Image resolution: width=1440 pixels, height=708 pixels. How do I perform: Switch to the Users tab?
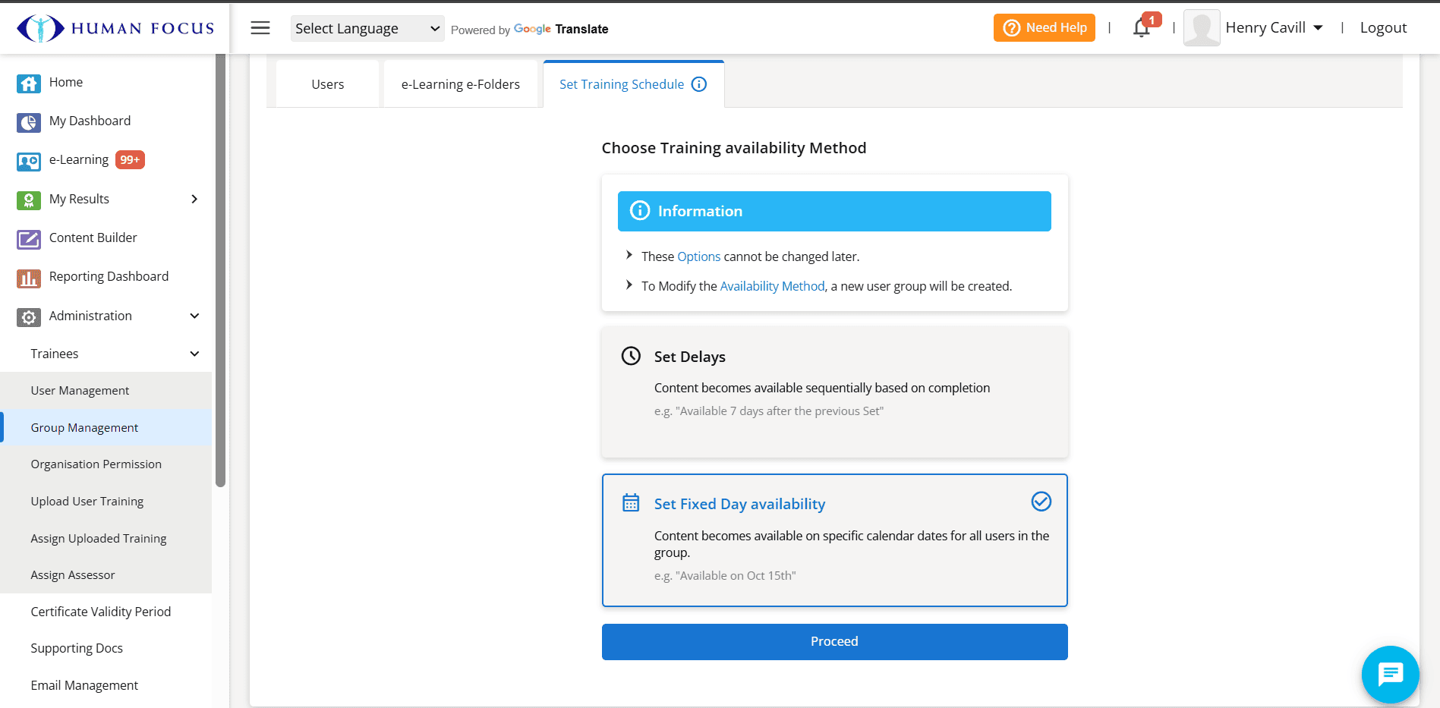326,83
